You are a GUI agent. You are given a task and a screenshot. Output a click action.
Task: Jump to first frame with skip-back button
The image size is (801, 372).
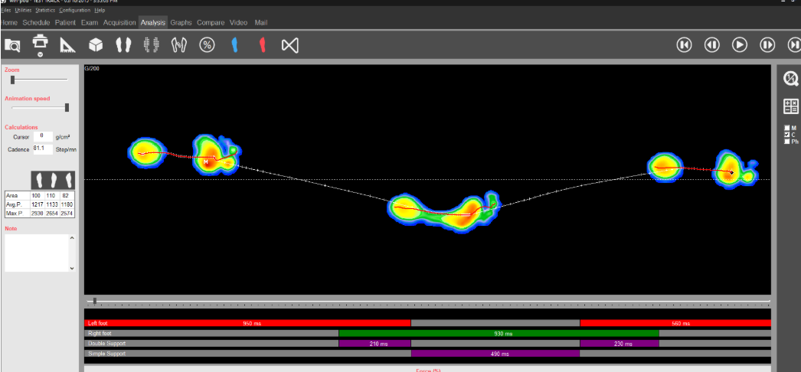tap(684, 45)
